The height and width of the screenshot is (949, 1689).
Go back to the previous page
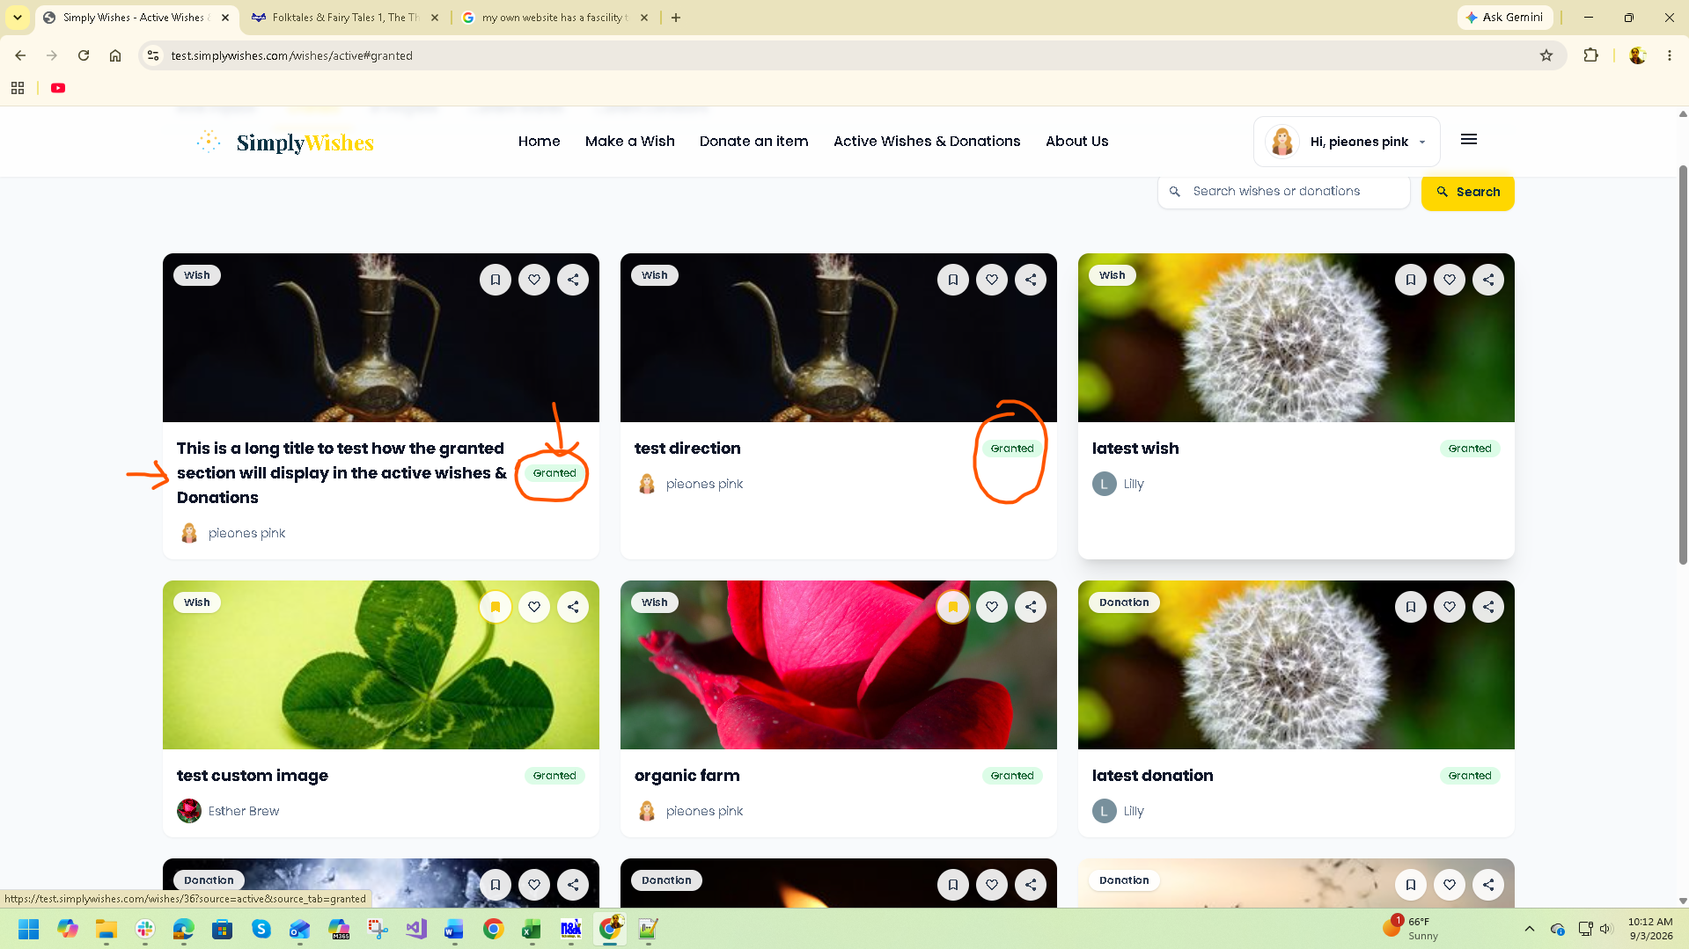click(20, 55)
